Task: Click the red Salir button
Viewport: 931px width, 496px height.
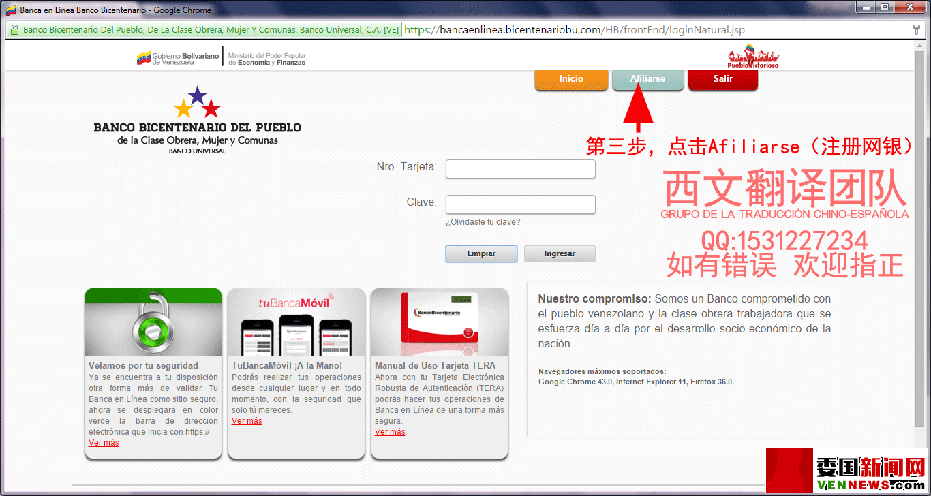Action: 723,79
